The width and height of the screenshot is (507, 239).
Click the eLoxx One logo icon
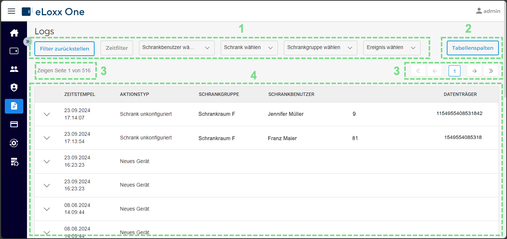pos(26,11)
